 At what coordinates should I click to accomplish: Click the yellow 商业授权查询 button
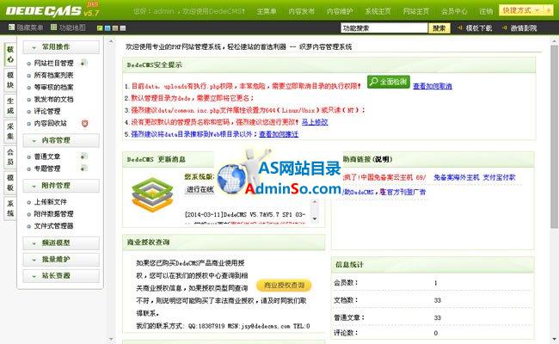(284, 286)
